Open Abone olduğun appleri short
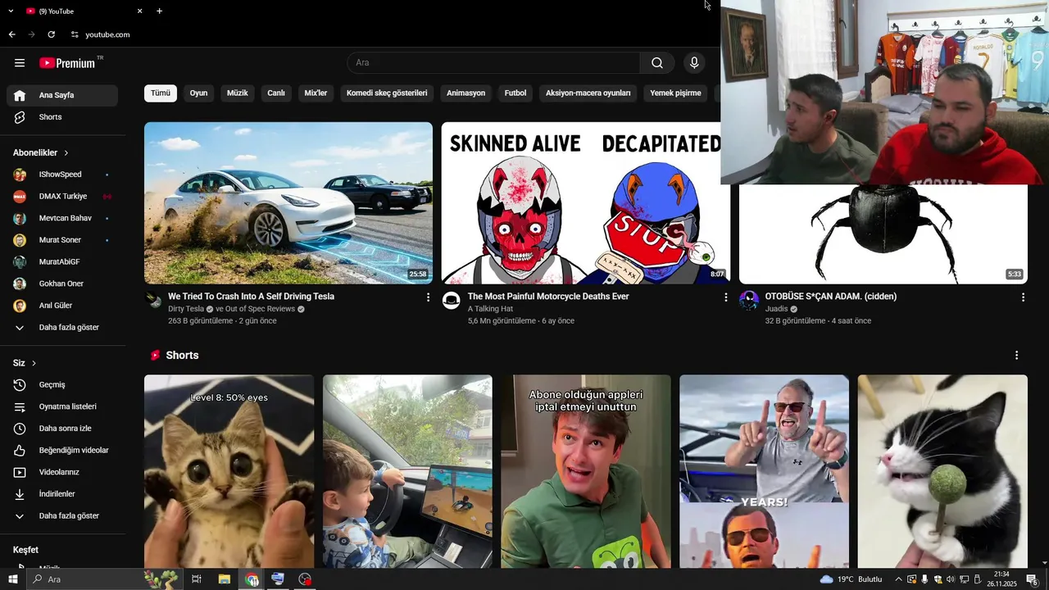The width and height of the screenshot is (1049, 590). point(586,471)
